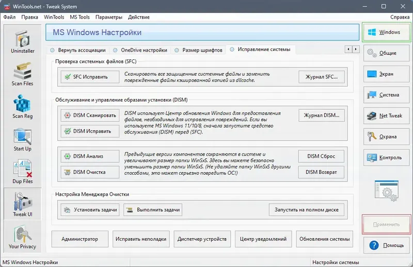Click the Применить button
This screenshot has width=413, height=267.
[386, 224]
